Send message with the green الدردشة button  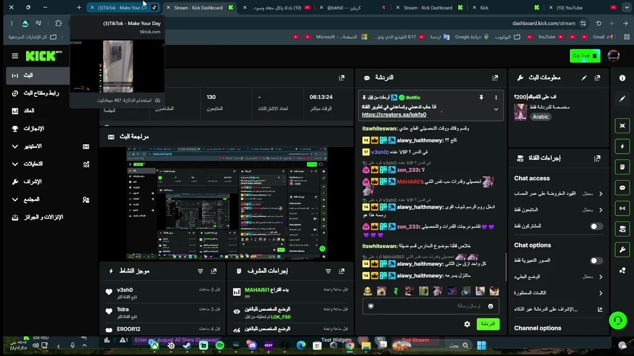pos(488,324)
